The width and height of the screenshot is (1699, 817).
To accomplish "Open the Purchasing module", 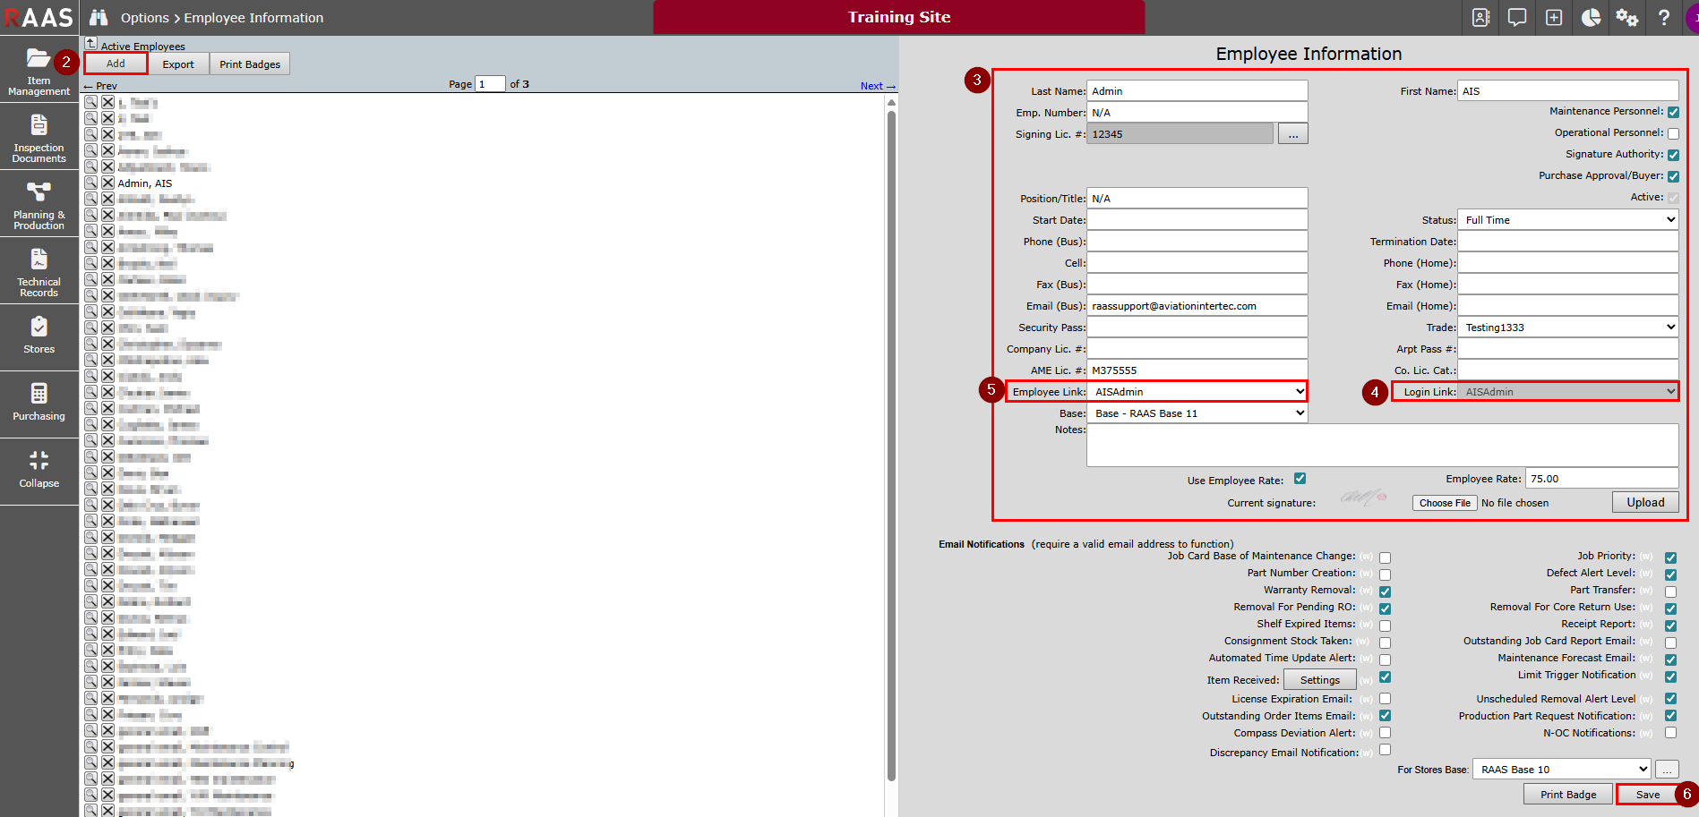I will [39, 403].
